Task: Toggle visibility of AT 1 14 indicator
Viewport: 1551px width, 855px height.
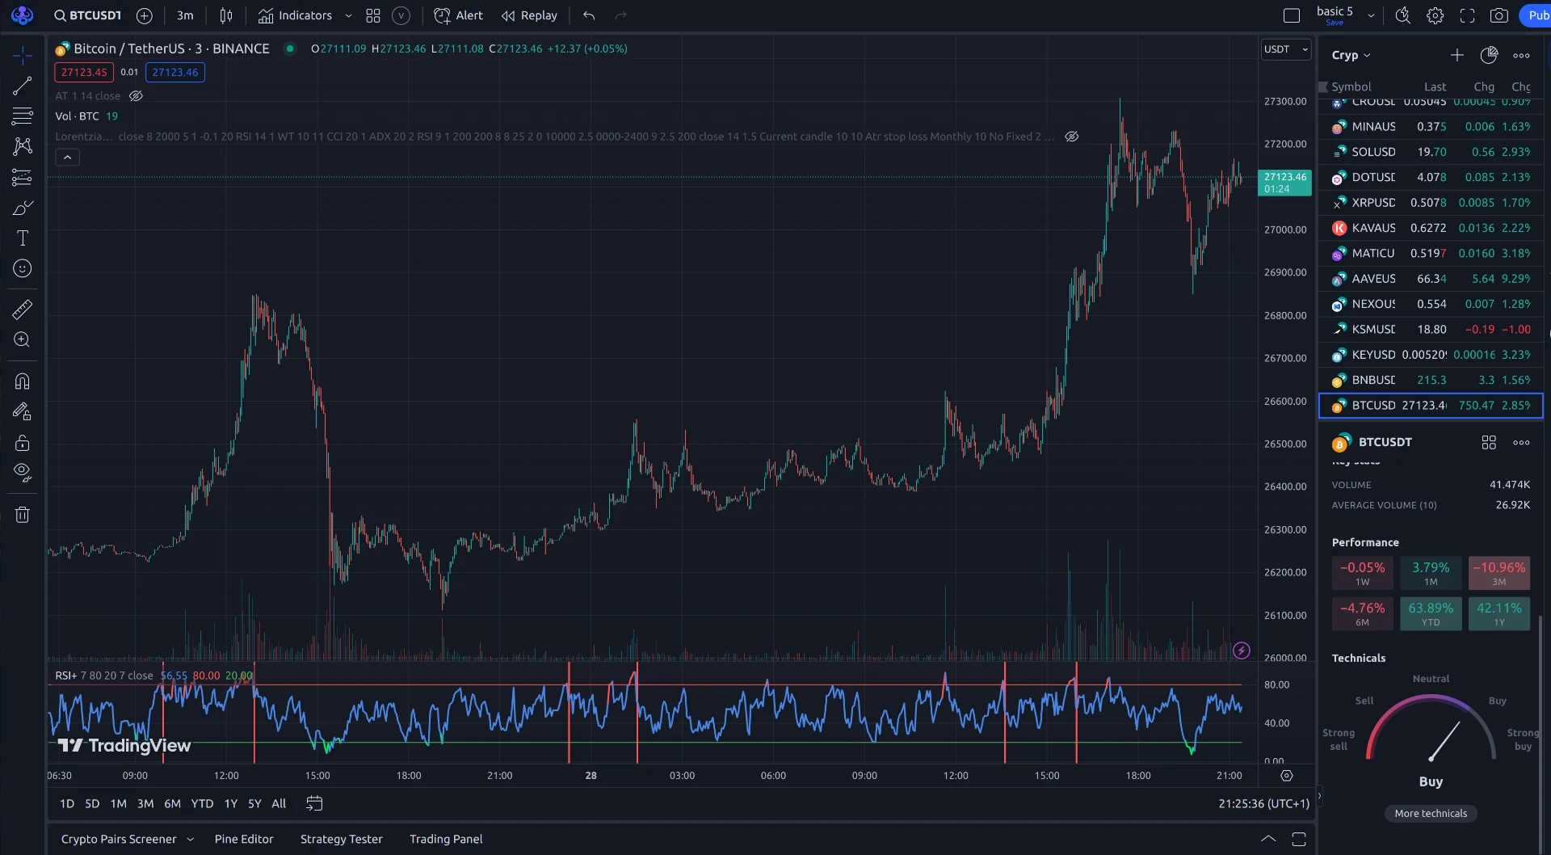Action: 136,95
